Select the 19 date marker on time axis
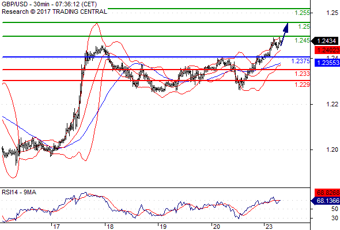Viewport: 340px width, 230px height. pos(163,227)
